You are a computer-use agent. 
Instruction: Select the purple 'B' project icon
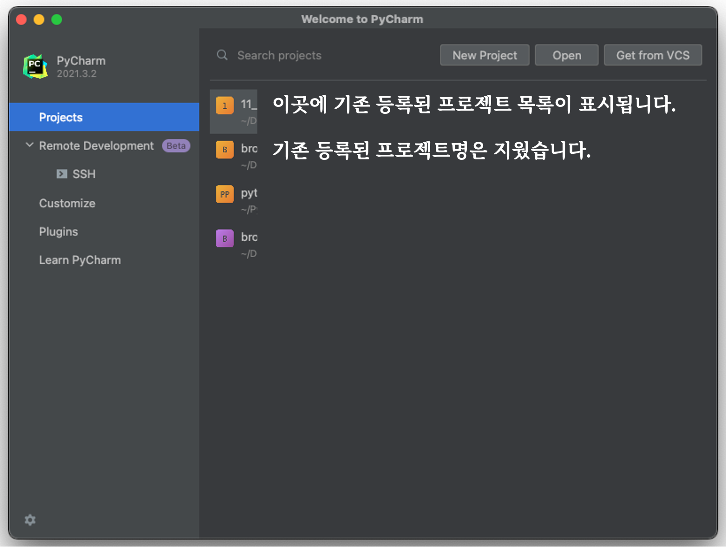point(225,238)
